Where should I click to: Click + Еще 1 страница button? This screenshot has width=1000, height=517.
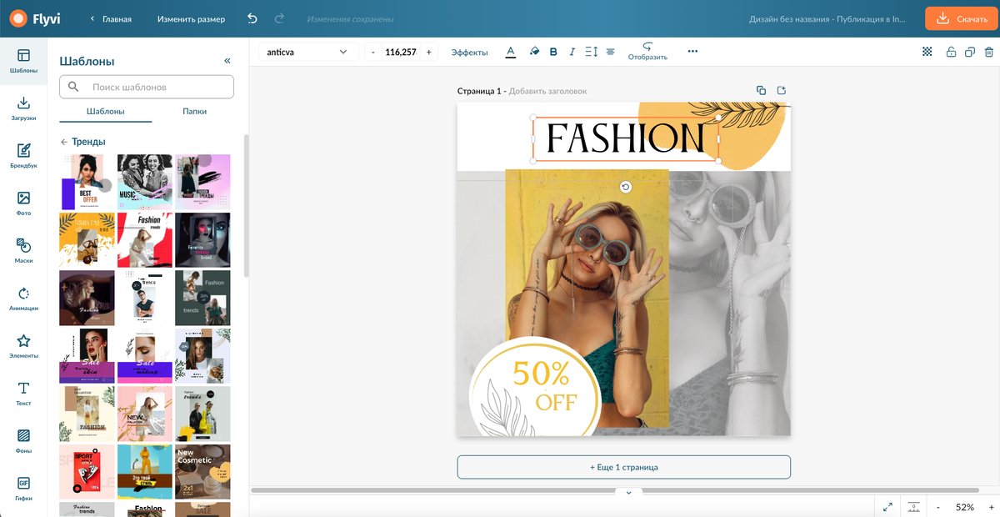tap(623, 467)
